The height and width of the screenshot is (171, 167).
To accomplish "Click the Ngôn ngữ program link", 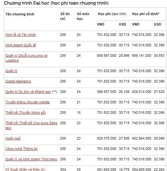I will pos(13,138).
